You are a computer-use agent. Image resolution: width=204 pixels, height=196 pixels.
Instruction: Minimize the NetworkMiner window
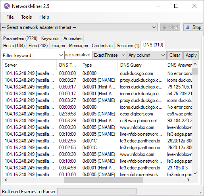158,6
